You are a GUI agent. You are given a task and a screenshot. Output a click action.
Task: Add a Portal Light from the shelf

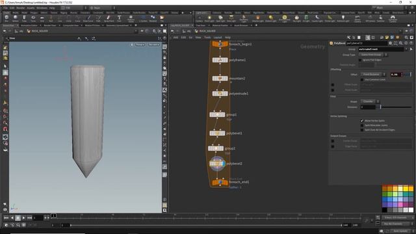point(330,19)
